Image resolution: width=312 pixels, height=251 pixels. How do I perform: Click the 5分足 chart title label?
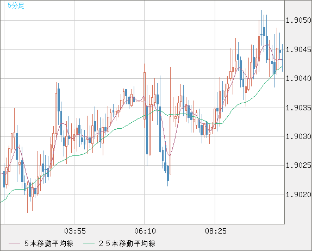click(x=16, y=5)
